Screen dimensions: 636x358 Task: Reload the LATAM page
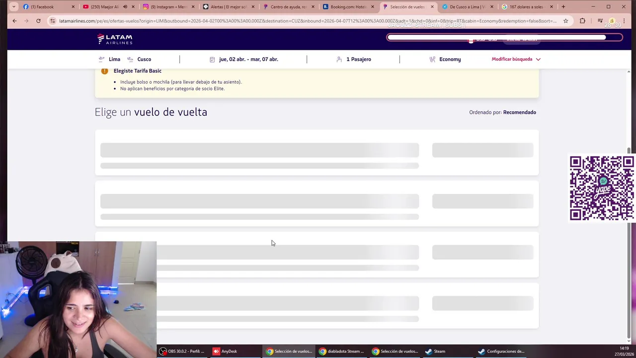(x=38, y=21)
